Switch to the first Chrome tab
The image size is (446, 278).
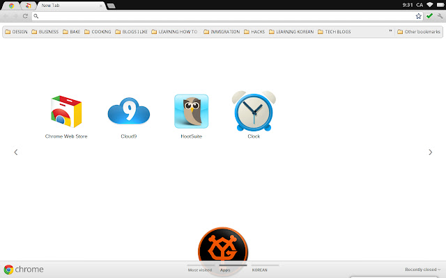(11, 6)
